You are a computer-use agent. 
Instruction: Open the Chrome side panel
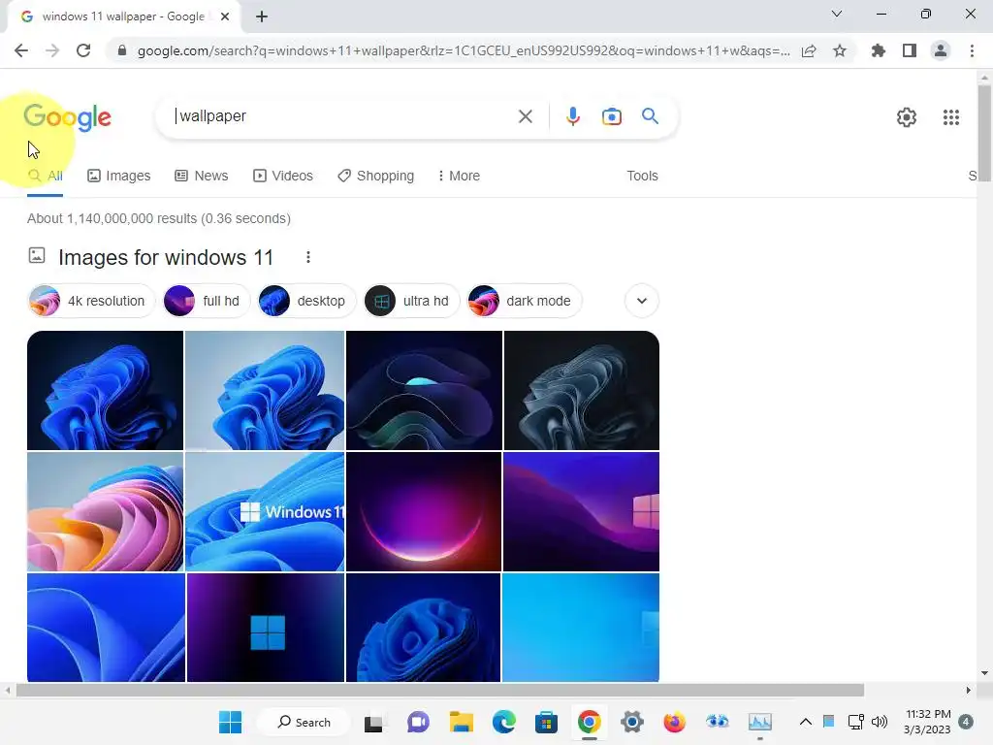[x=910, y=50]
